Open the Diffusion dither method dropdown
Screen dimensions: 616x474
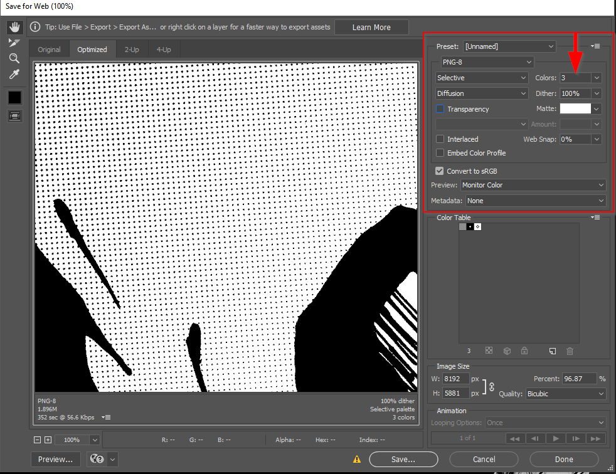coord(482,93)
